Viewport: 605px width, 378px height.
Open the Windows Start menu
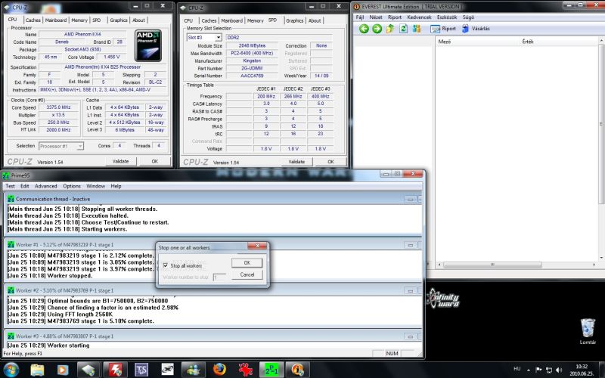click(11, 370)
